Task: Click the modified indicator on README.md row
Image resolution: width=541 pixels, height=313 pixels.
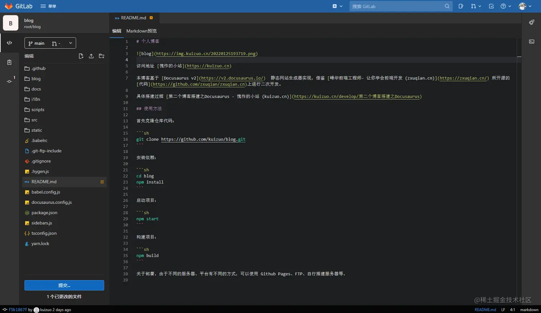Action: 102,182
